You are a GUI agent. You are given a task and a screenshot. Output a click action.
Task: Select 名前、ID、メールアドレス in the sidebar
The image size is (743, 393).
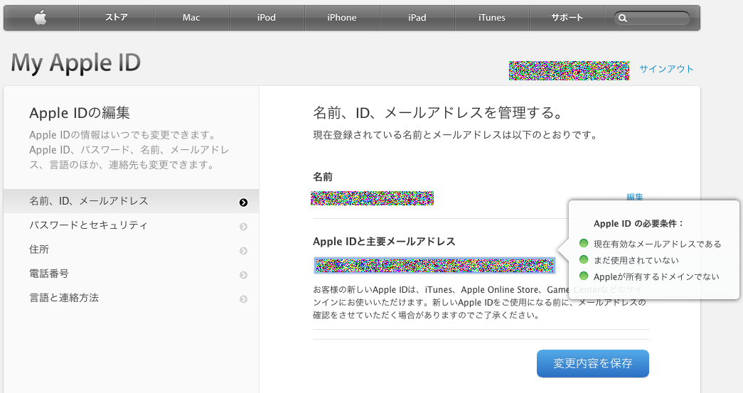[x=132, y=201]
